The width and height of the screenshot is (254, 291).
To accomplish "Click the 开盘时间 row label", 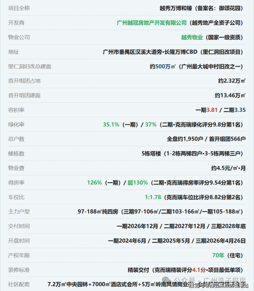I will [19, 241].
